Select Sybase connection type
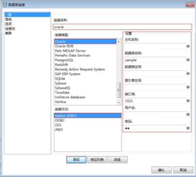The width and height of the screenshot is (196, 177). pyautogui.click(x=85, y=83)
